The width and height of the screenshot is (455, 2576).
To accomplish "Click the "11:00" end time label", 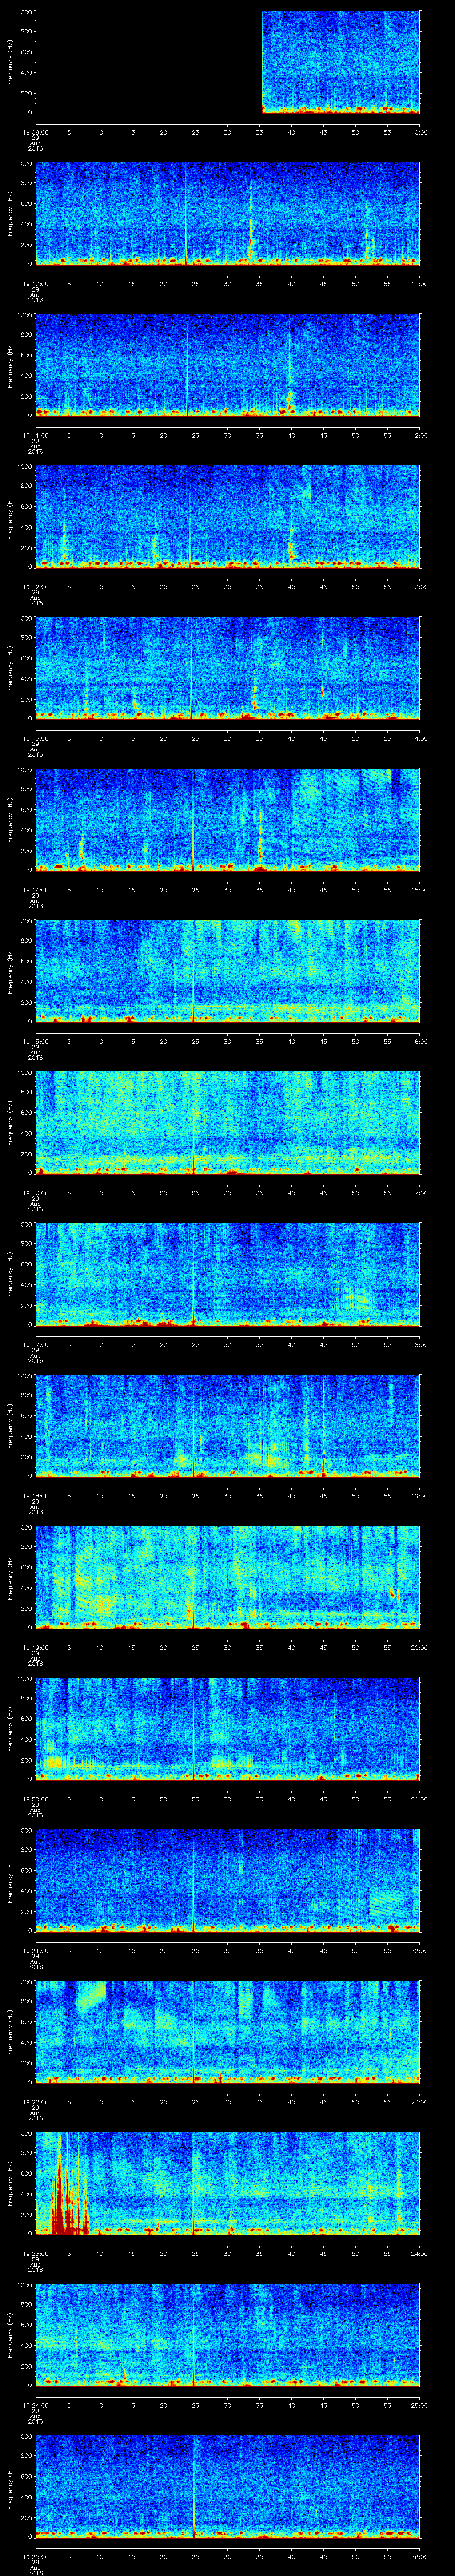I will point(419,284).
